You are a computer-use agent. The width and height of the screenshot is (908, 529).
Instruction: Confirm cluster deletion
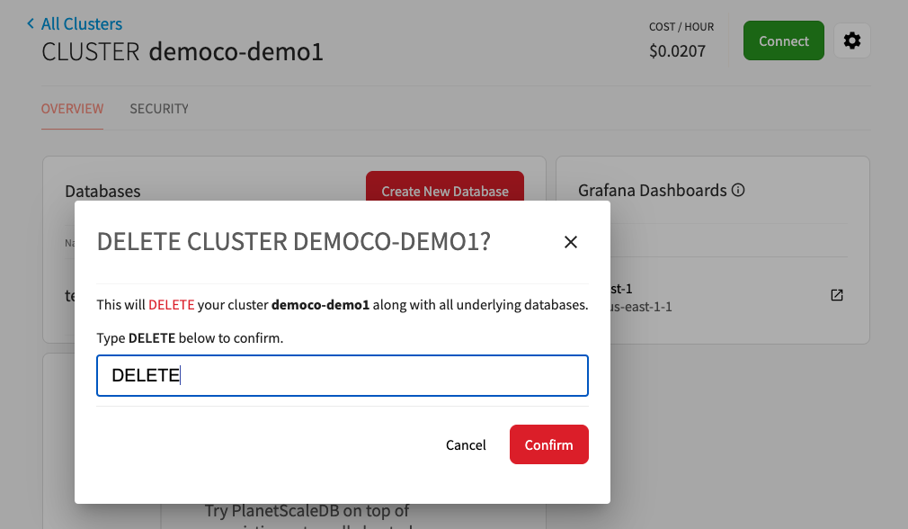(x=549, y=444)
